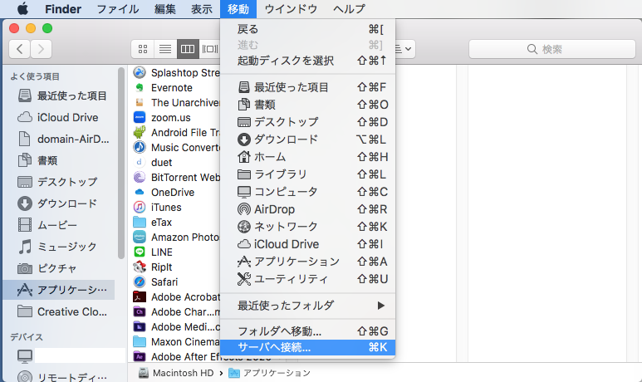Click the 検索 search field
This screenshot has width=642, height=382.
point(552,49)
